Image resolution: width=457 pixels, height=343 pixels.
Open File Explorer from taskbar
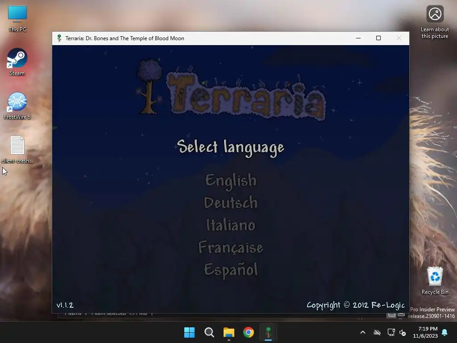[229, 332]
